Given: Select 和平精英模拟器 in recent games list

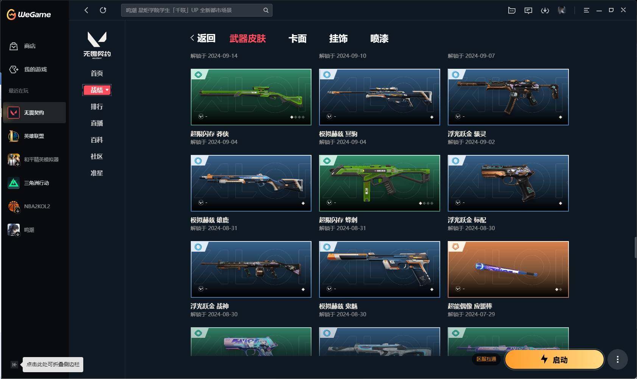Looking at the screenshot, I should (34, 159).
